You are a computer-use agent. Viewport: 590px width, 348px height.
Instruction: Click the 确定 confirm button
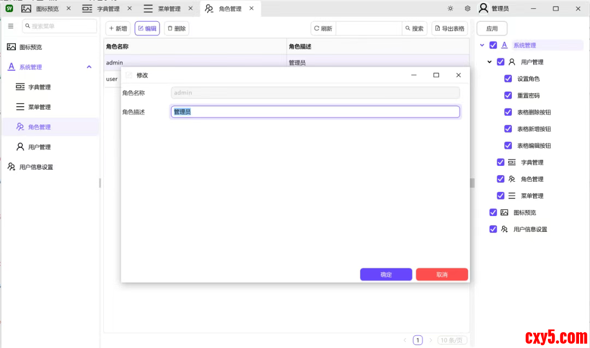coord(386,274)
